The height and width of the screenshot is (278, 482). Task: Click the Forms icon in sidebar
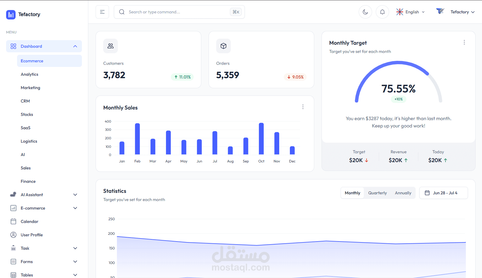click(13, 262)
